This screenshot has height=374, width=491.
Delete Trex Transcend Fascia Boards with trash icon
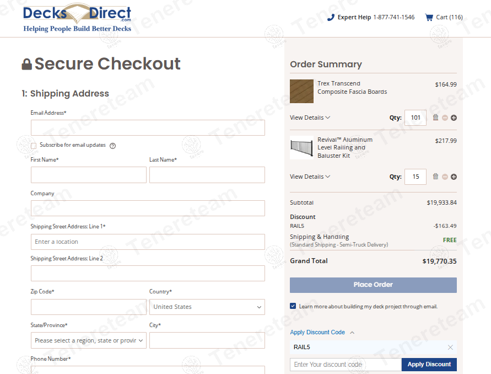tap(435, 117)
